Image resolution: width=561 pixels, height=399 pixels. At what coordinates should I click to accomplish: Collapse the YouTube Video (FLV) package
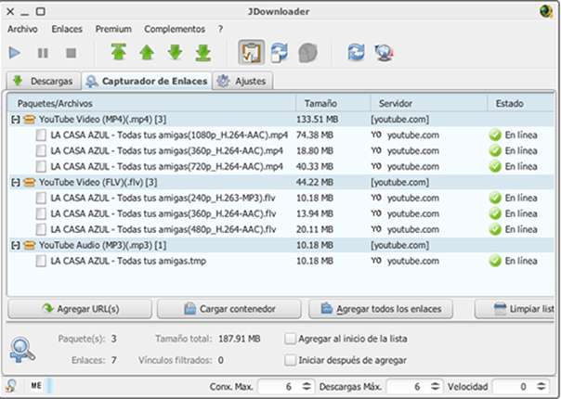point(16,183)
